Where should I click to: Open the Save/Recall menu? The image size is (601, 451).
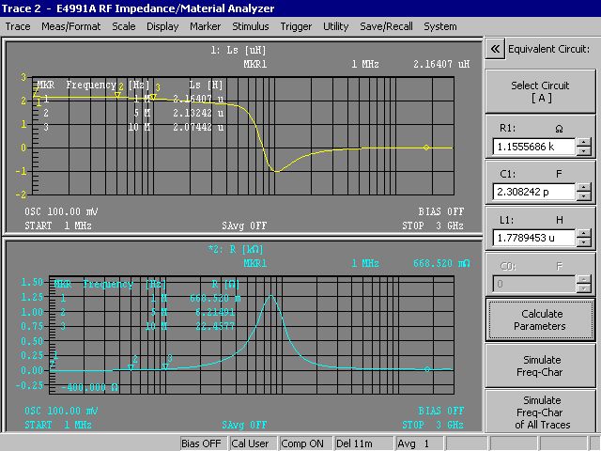click(384, 26)
